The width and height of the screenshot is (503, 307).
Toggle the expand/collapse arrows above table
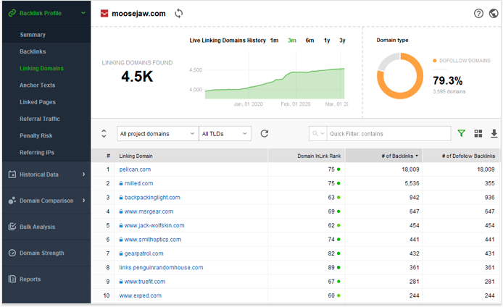(104, 134)
